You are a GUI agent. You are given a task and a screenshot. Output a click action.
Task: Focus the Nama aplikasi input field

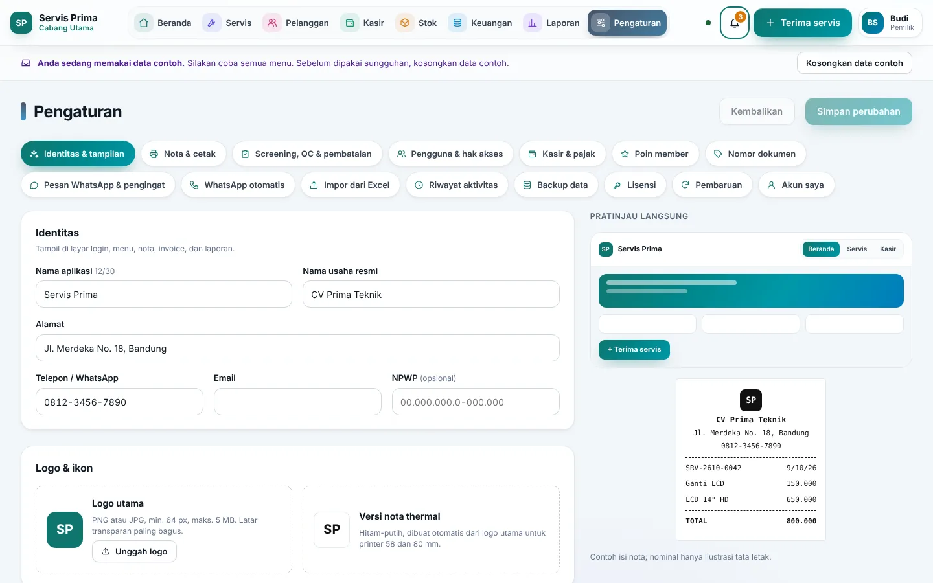tap(164, 294)
